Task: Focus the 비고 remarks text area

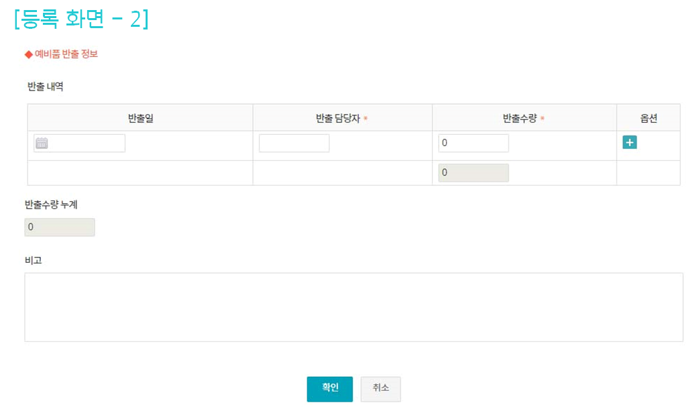Action: click(x=354, y=307)
